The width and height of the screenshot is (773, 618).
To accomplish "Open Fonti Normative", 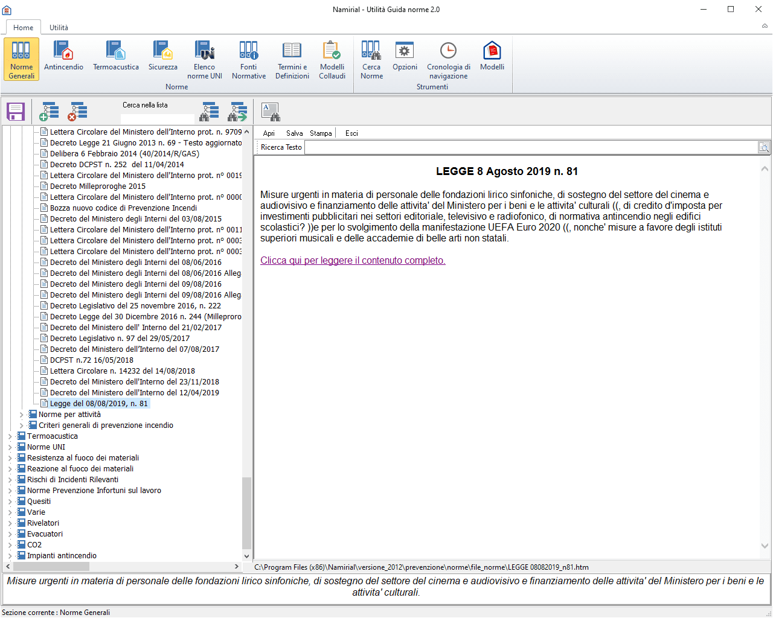I will coord(249,59).
